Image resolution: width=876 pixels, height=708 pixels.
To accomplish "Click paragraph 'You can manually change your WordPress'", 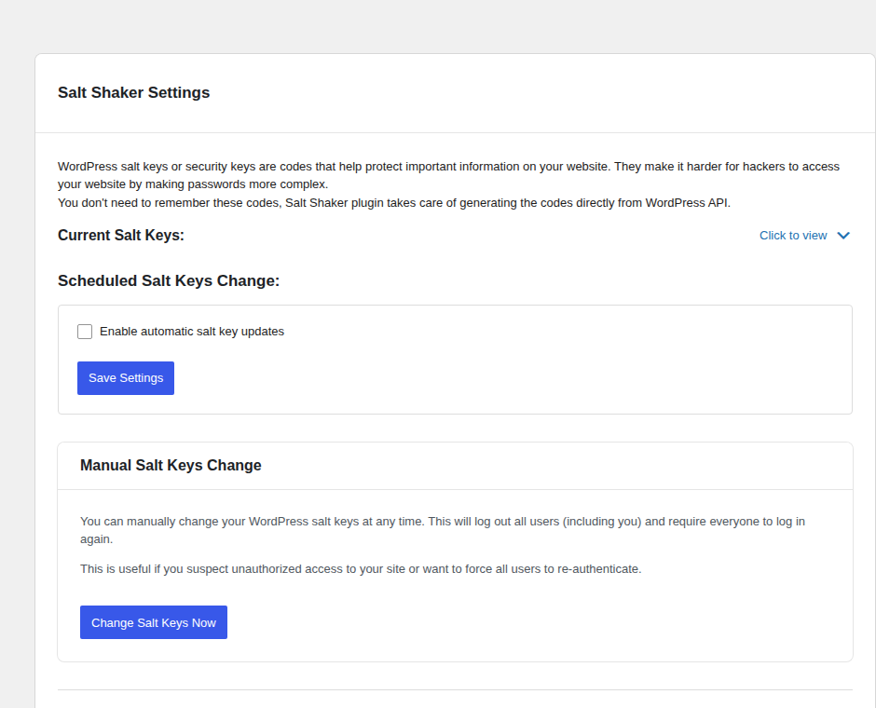I will click(x=443, y=530).
